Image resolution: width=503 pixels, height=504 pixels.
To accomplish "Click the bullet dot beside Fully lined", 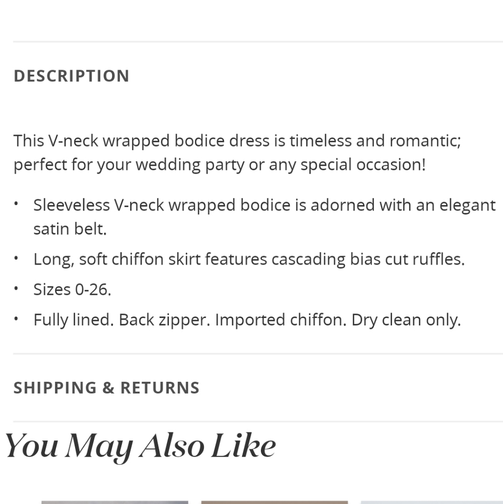I will [x=16, y=319].
